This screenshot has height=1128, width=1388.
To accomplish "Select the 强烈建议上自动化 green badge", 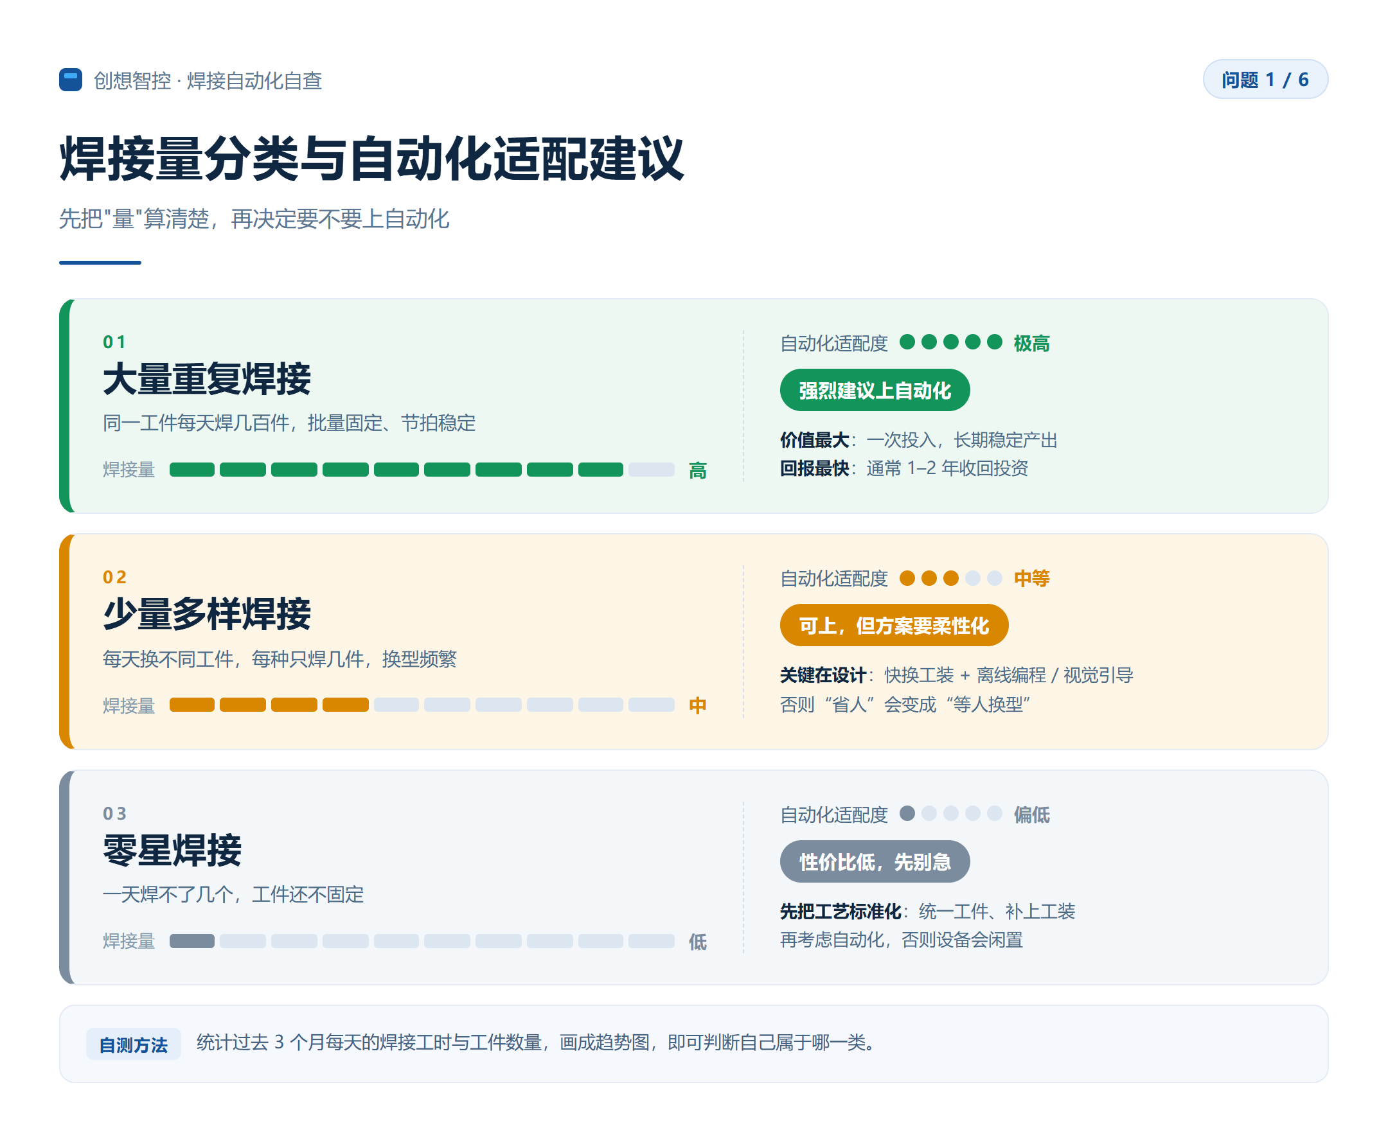I will (874, 390).
